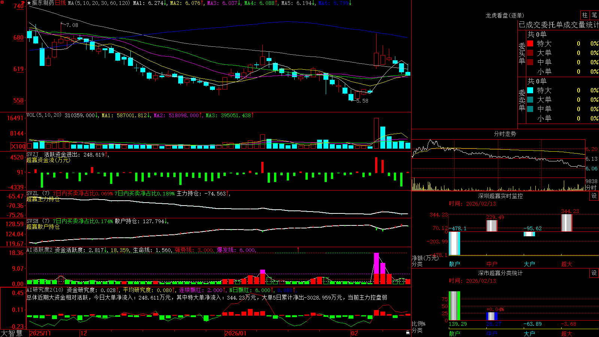
Task: Click the 超赢主力持仓 label
Action: pyautogui.click(x=43, y=199)
